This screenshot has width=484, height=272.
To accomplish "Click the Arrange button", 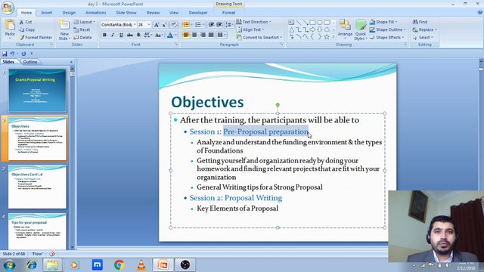I will 345,29.
